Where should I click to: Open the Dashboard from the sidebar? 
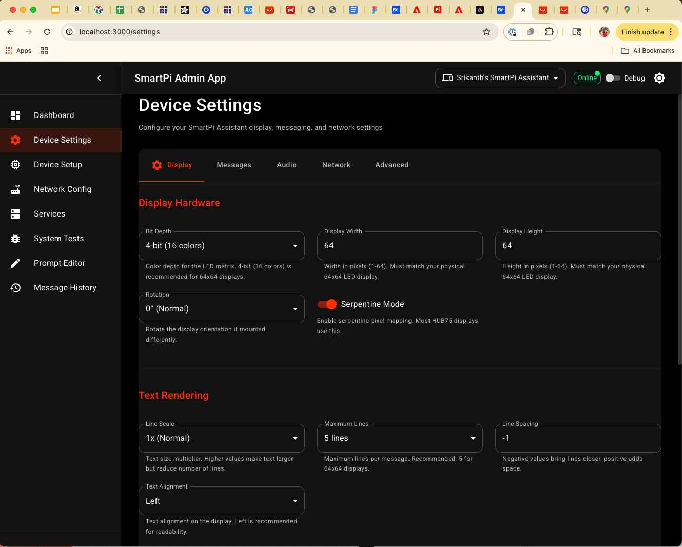pyautogui.click(x=54, y=115)
